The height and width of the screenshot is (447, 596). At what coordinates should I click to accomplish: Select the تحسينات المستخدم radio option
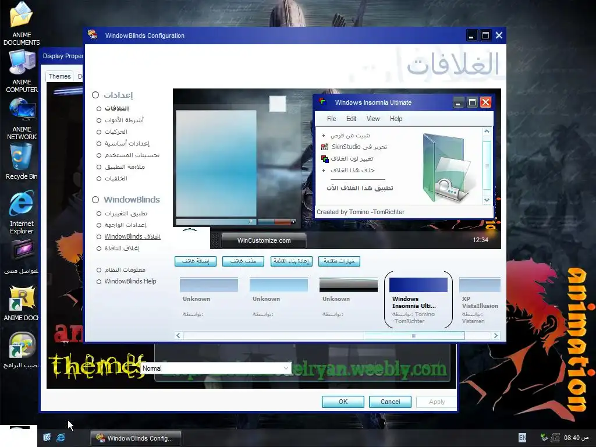point(99,155)
